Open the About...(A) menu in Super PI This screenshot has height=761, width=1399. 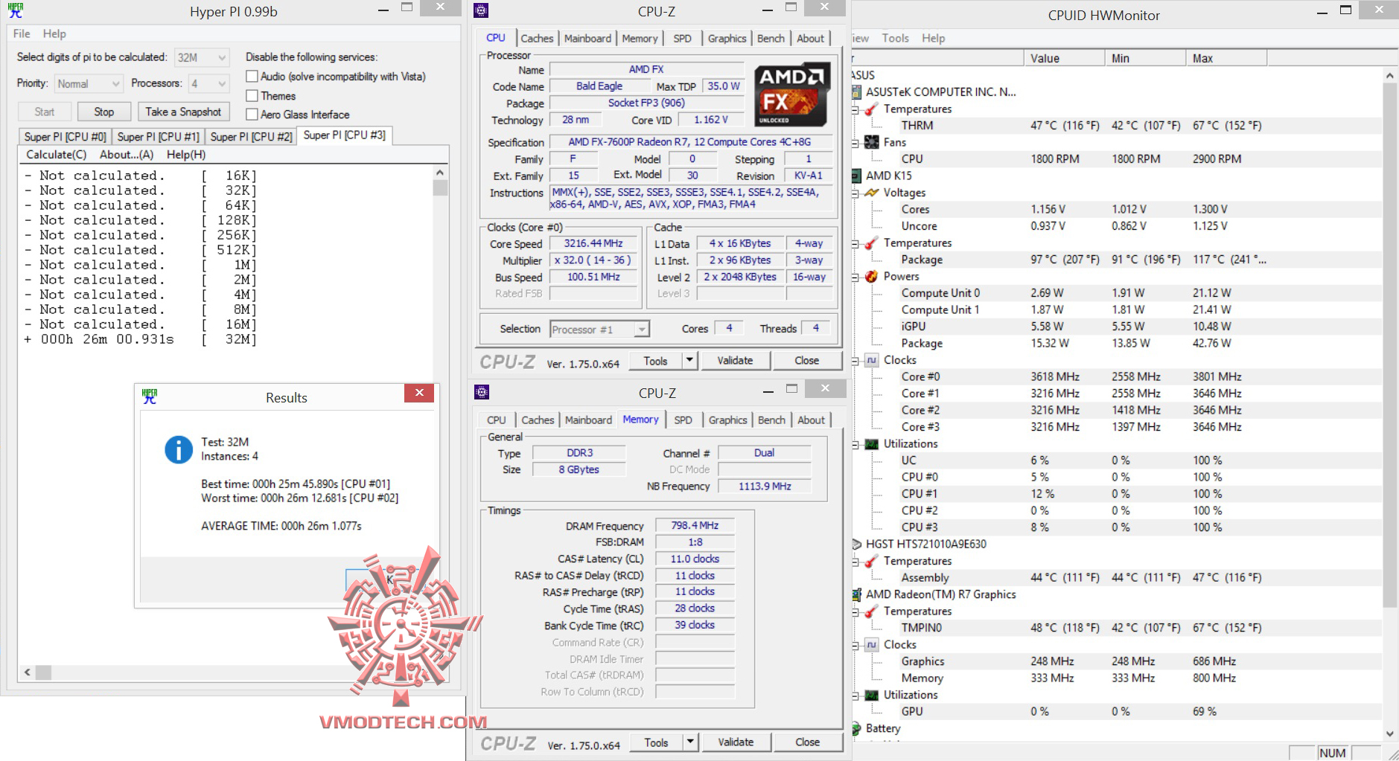127,155
